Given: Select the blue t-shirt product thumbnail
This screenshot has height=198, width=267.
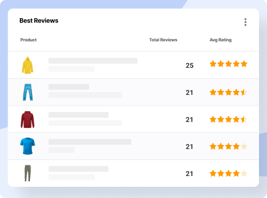Looking at the screenshot, I should click(27, 146).
